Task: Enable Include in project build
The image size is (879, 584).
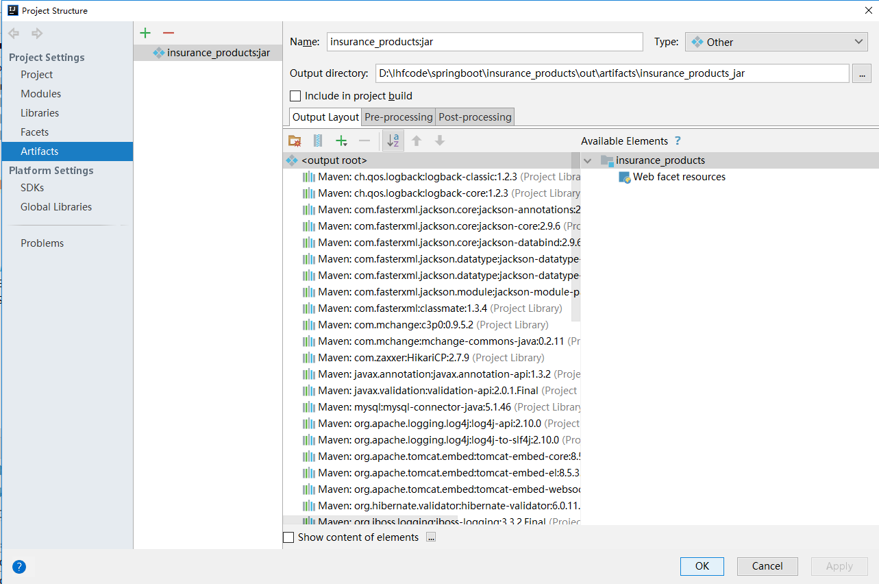Action: (295, 96)
